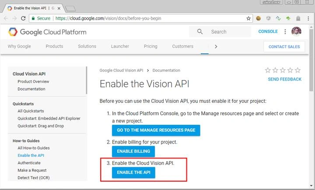
Task: Click the page vertical scrollbar thumb
Action: tap(311, 60)
